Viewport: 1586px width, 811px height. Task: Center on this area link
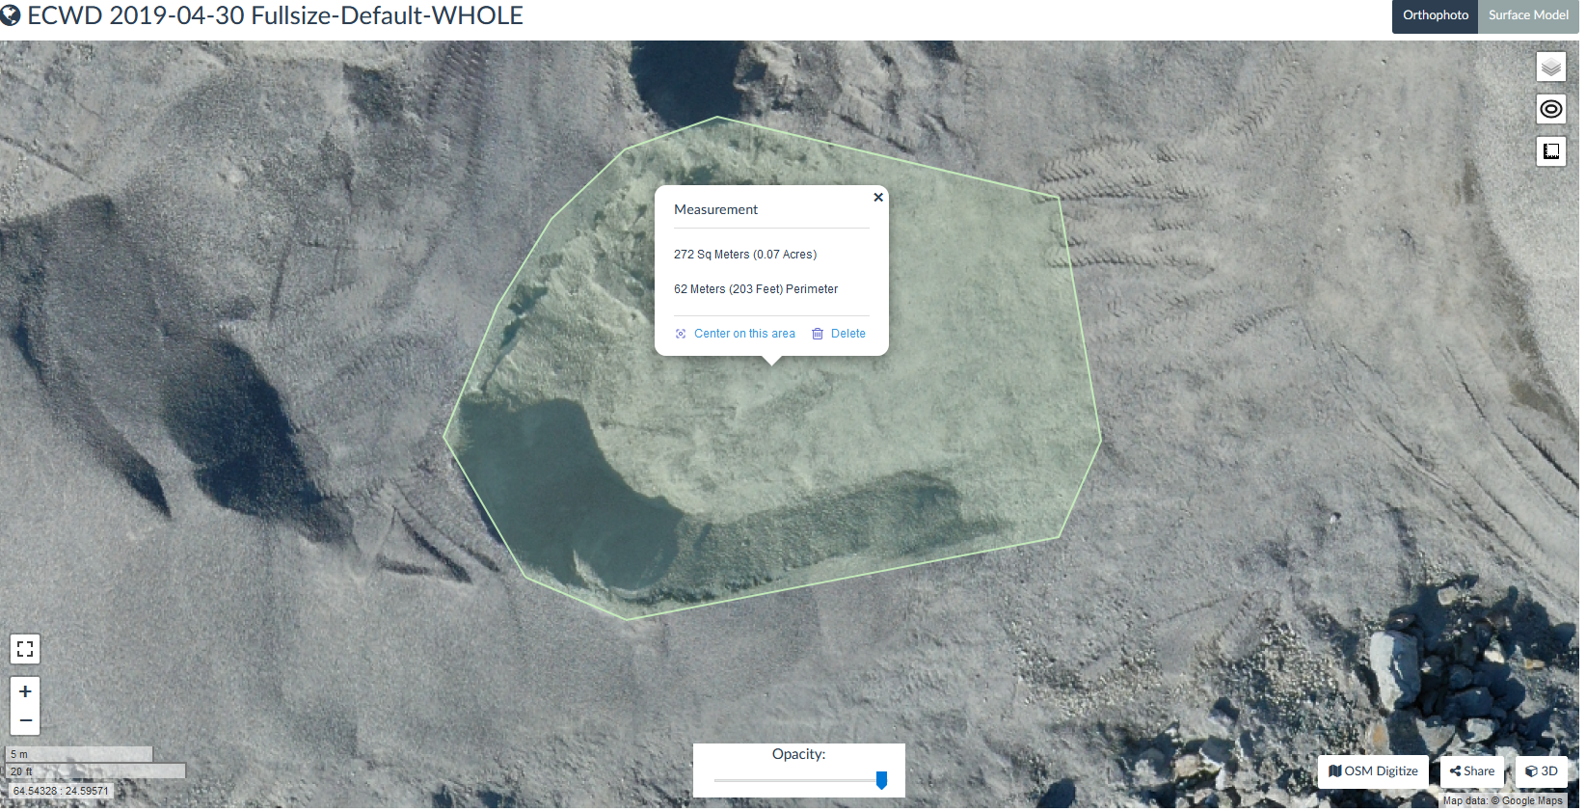click(x=736, y=334)
